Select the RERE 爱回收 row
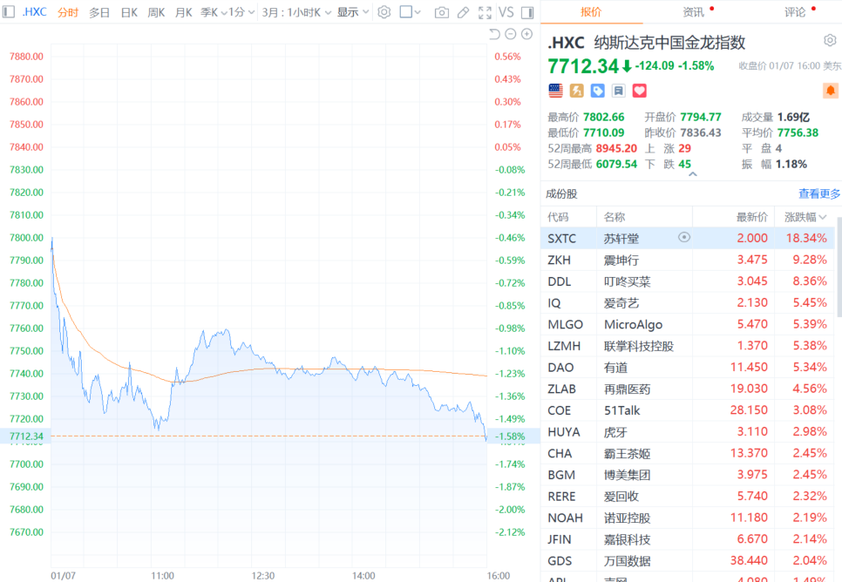Viewport: 842px width, 582px height. pyautogui.click(x=688, y=496)
